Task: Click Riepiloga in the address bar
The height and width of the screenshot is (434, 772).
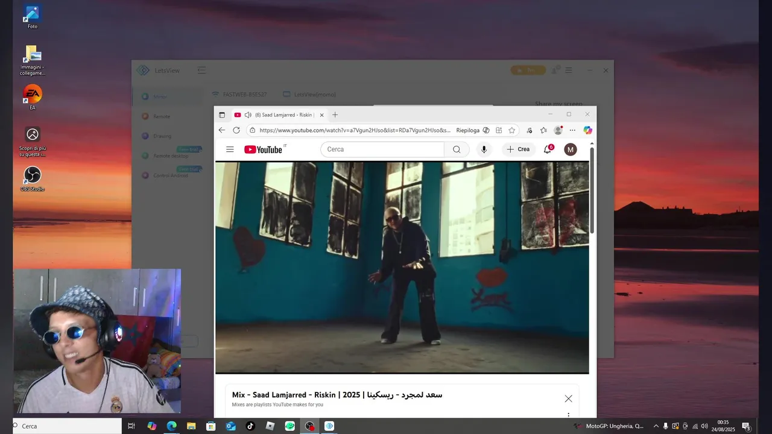Action: (x=467, y=130)
